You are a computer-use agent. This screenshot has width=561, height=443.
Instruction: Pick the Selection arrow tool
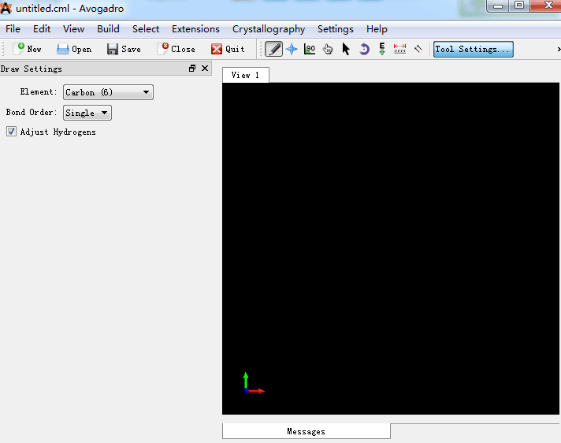346,49
